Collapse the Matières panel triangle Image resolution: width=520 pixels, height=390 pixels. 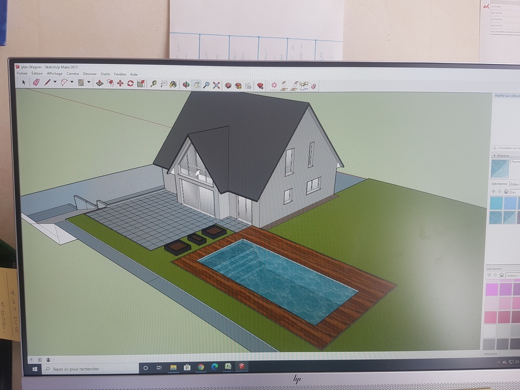point(494,155)
